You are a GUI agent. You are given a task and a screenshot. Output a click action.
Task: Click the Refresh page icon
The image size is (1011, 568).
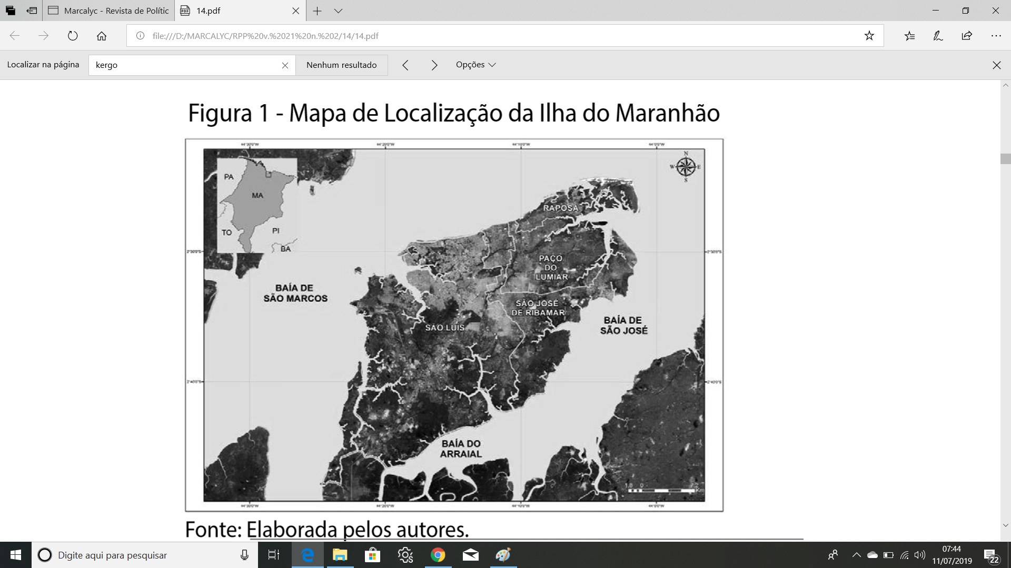(73, 36)
